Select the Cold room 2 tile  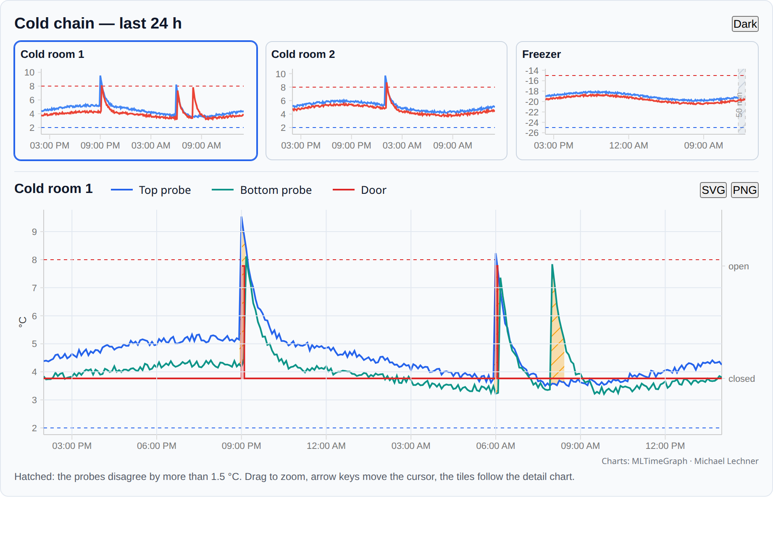[x=386, y=101]
